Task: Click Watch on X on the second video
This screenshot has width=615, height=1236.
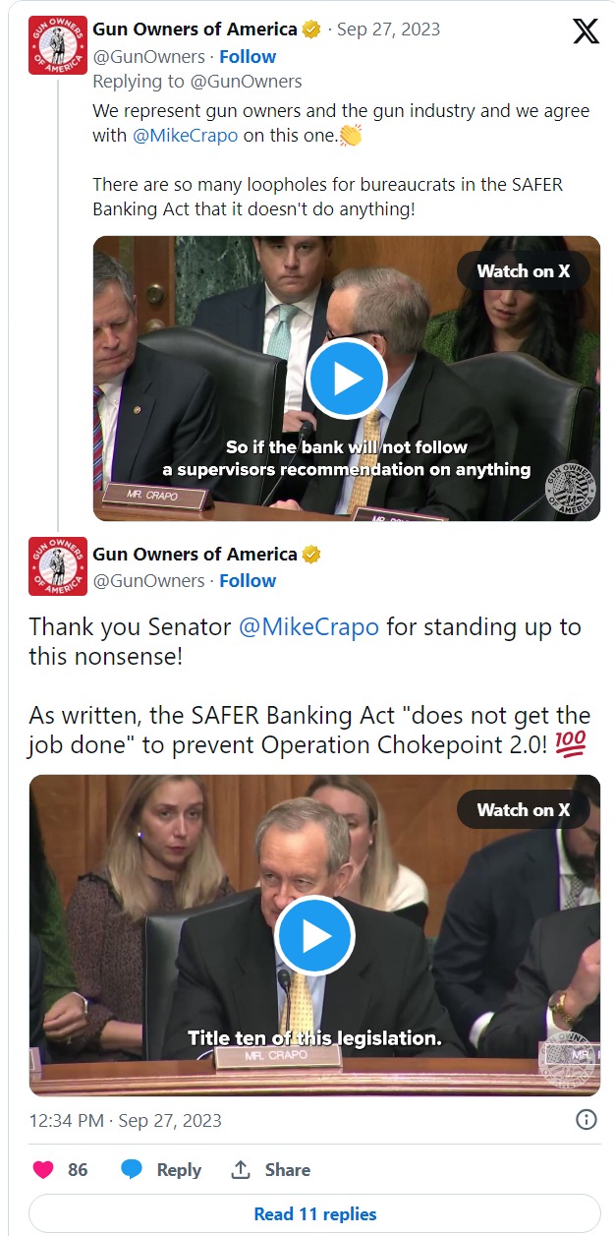Action: click(x=524, y=809)
